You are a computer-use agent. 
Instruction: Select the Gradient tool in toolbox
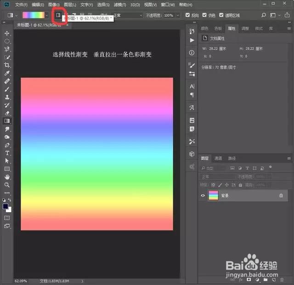tap(7, 121)
